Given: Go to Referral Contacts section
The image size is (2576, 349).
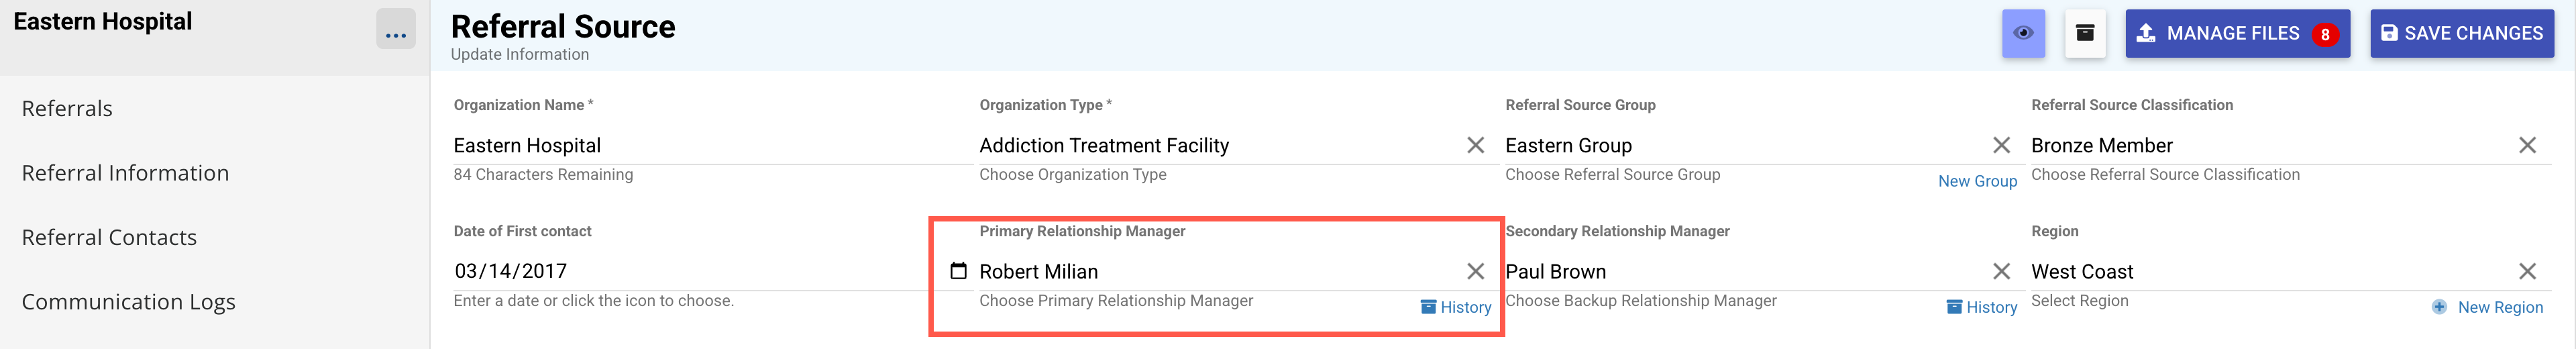Looking at the screenshot, I should [109, 238].
